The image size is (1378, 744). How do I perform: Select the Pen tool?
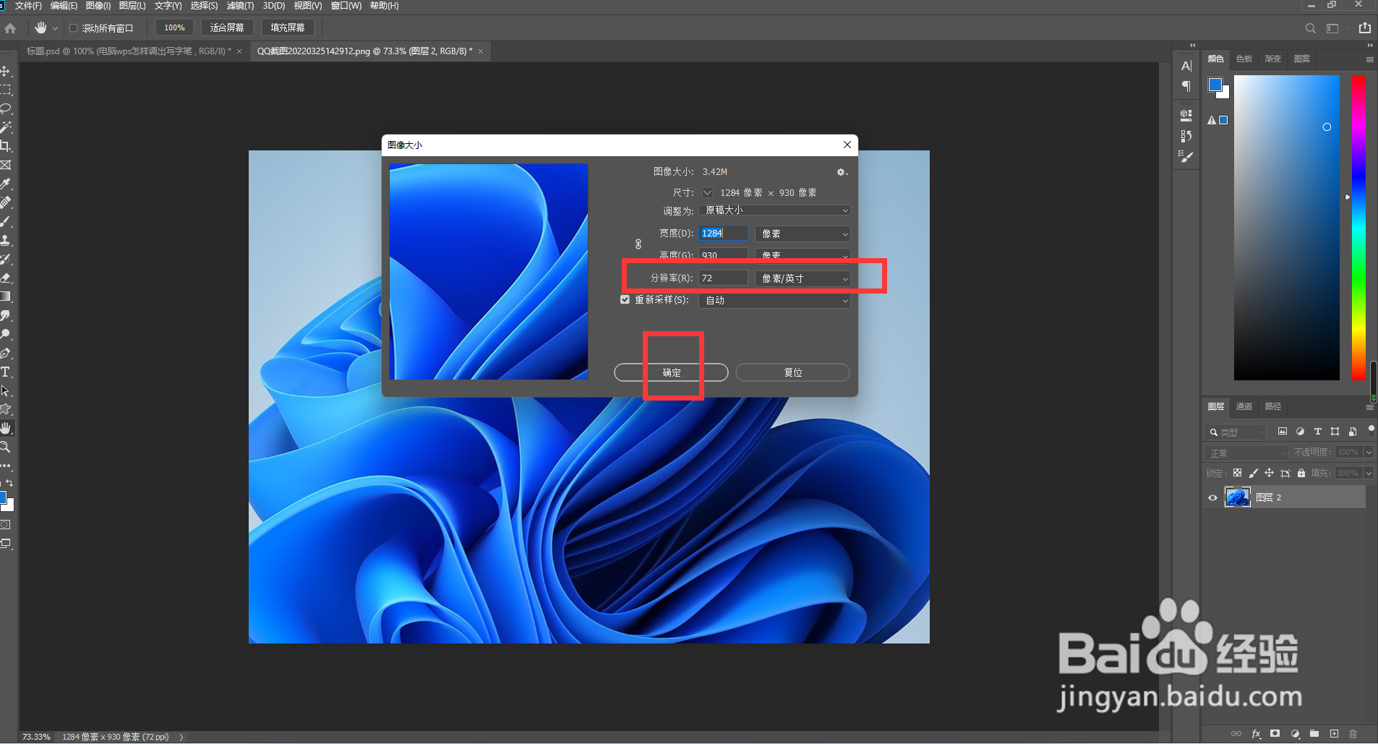6,353
